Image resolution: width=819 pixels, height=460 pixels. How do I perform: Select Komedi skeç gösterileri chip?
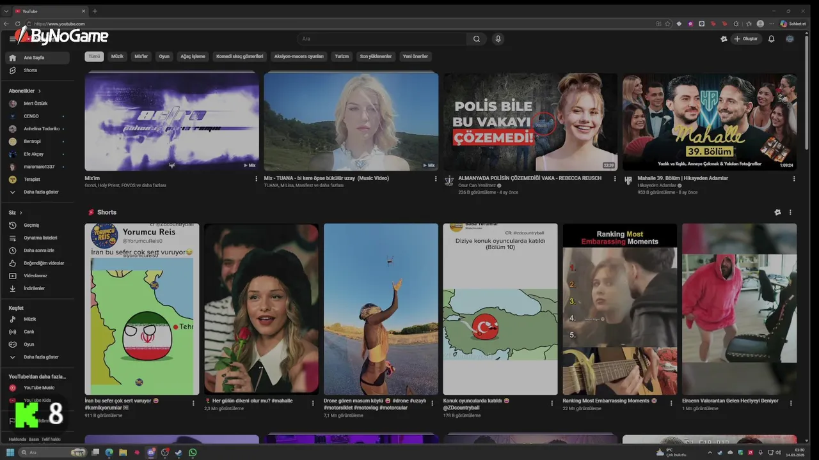pos(240,56)
